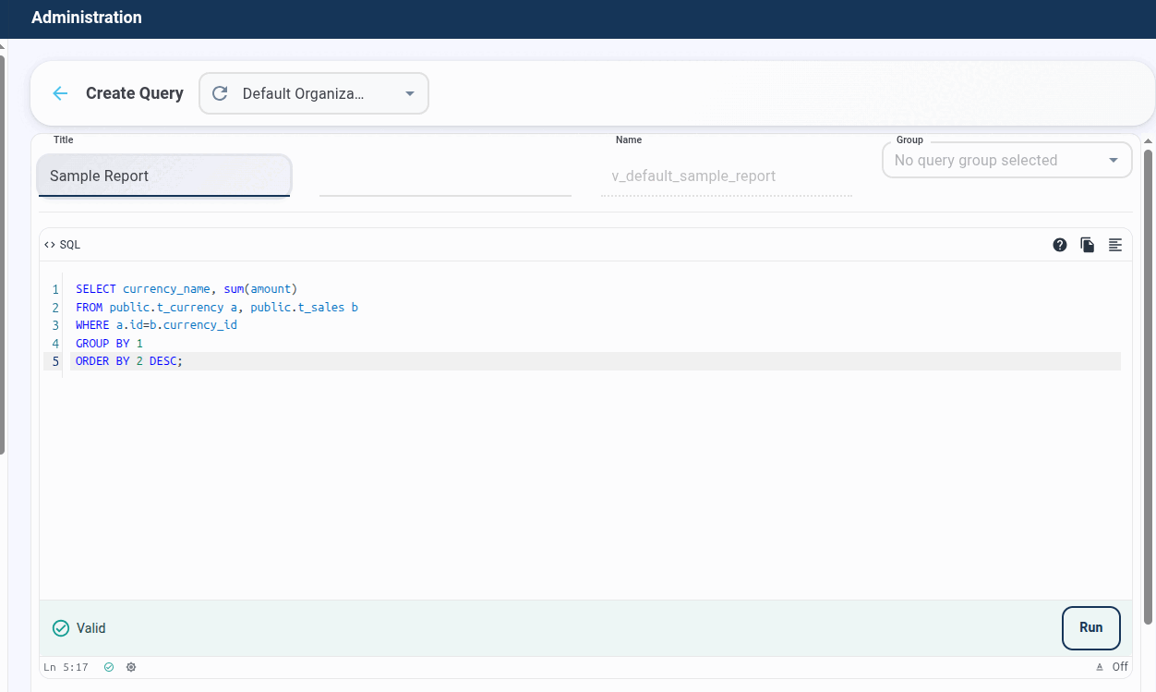The width and height of the screenshot is (1156, 692).
Task: Click the Name field v_default_sample_report
Action: [x=726, y=176]
